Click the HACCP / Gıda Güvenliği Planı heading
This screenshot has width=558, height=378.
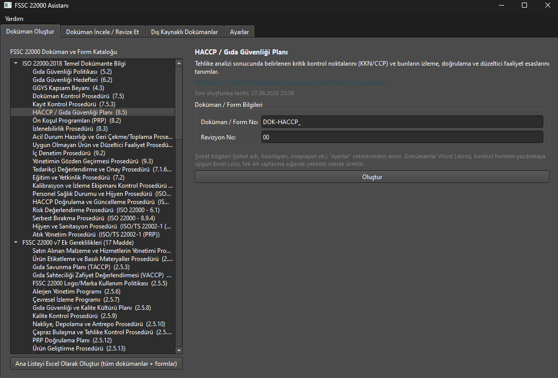click(241, 52)
